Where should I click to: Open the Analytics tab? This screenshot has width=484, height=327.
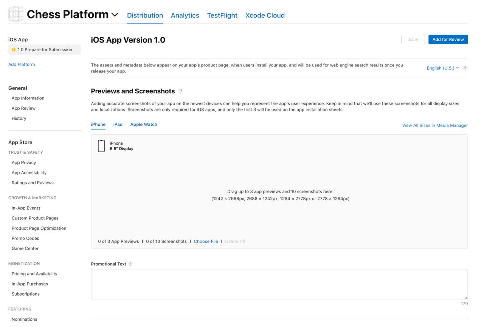pos(185,15)
